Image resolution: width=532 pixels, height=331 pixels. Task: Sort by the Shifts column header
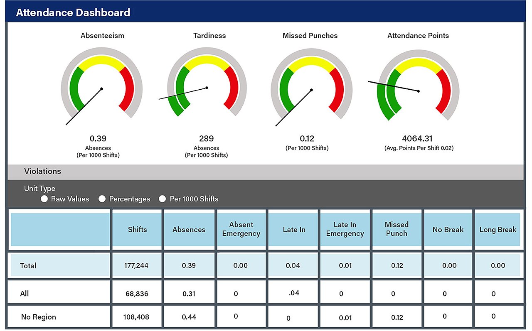point(137,230)
